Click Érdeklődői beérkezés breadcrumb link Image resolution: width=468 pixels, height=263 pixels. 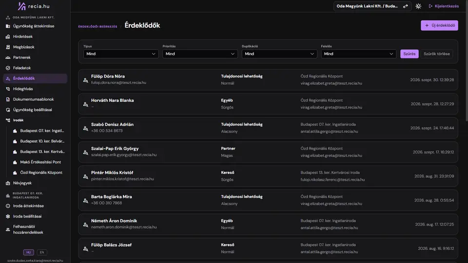coord(97,26)
